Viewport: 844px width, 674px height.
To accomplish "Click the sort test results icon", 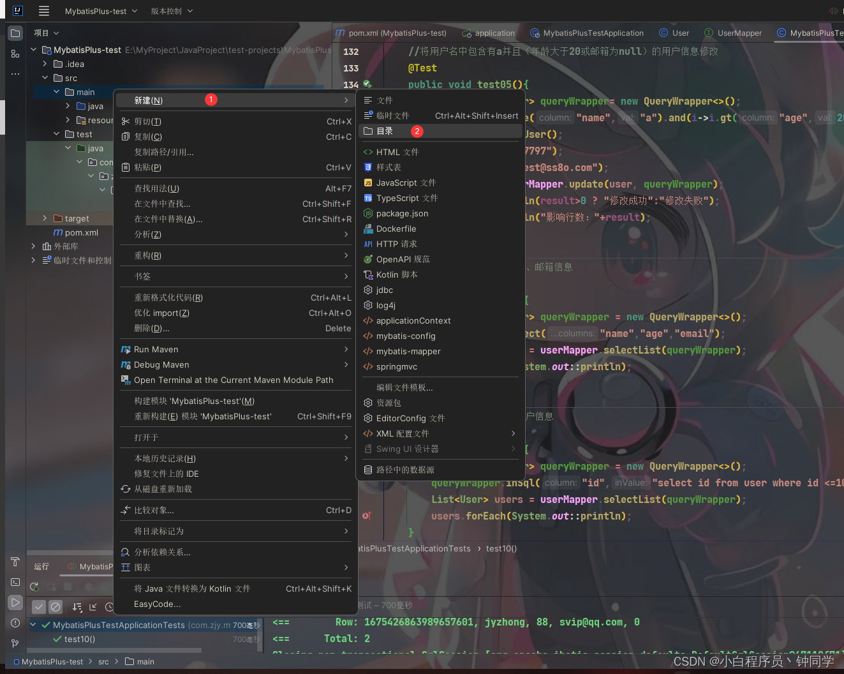I will [x=77, y=607].
